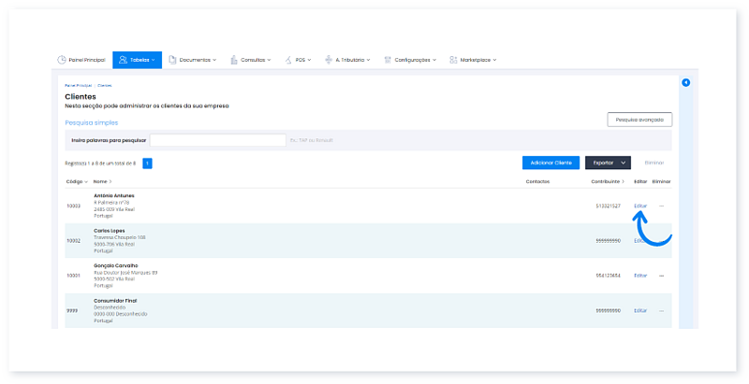The image size is (749, 384).
Task: Click the POS menu icon
Action: tap(288, 60)
